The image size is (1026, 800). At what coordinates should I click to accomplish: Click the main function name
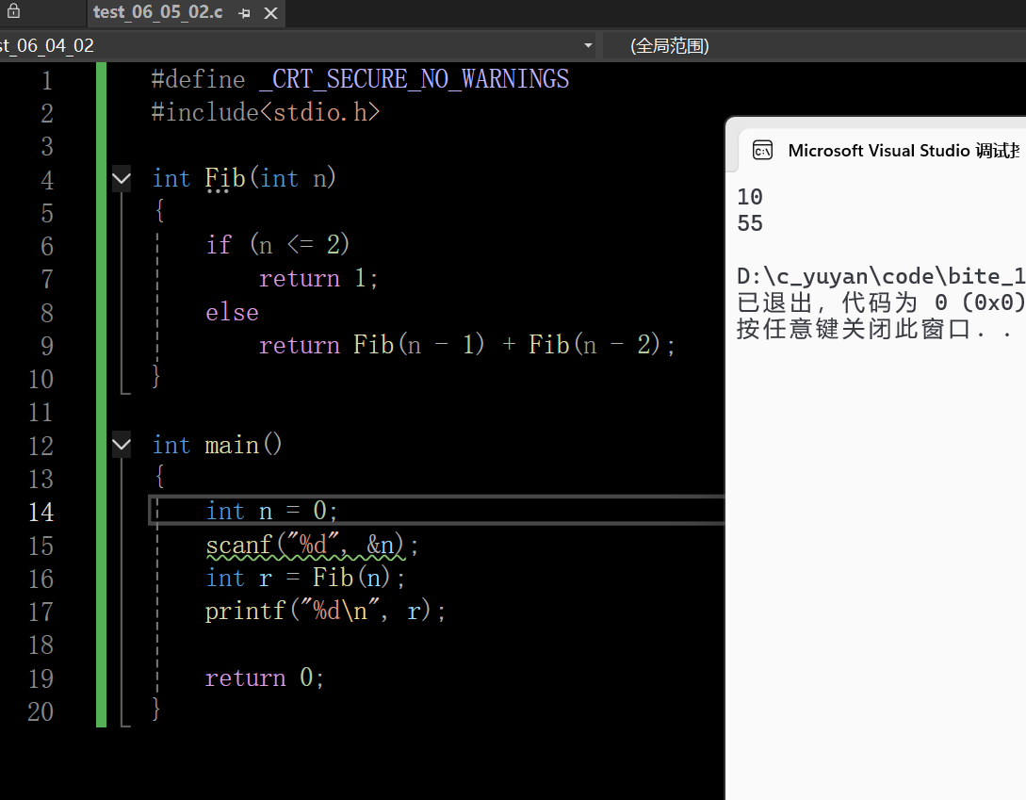click(232, 445)
